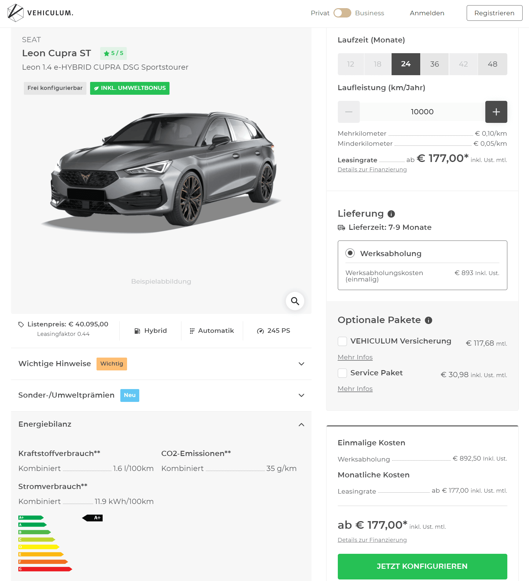Expand the Sonder-/Umweltprämien section
Image resolution: width=529 pixels, height=581 pixels.
[161, 395]
